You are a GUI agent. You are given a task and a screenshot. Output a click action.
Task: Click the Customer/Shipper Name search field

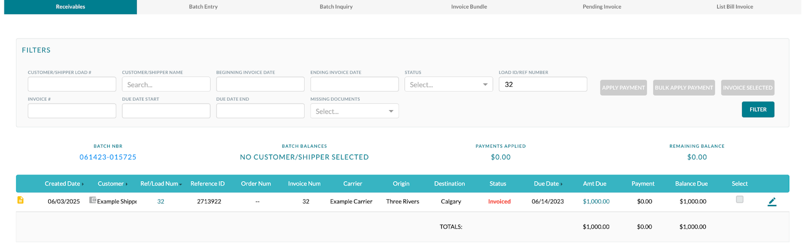point(166,84)
